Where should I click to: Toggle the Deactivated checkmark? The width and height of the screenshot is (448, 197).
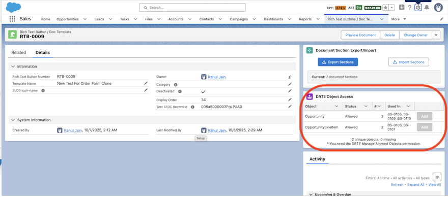click(x=203, y=92)
